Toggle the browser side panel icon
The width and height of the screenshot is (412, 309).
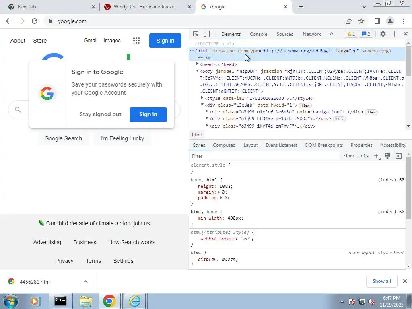tap(377, 21)
